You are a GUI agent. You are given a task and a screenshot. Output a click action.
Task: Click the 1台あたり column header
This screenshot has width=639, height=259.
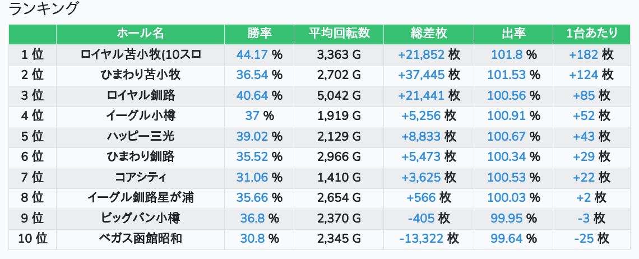pyautogui.click(x=591, y=34)
